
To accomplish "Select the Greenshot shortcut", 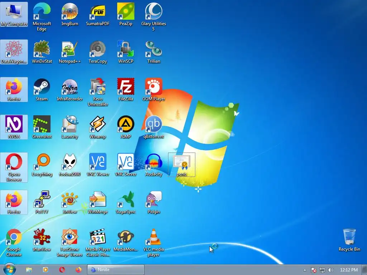I will pos(42,127).
